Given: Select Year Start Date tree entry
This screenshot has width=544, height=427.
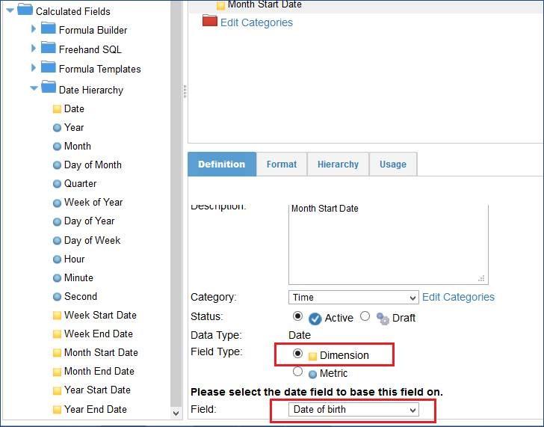Looking at the screenshot, I should [x=97, y=390].
